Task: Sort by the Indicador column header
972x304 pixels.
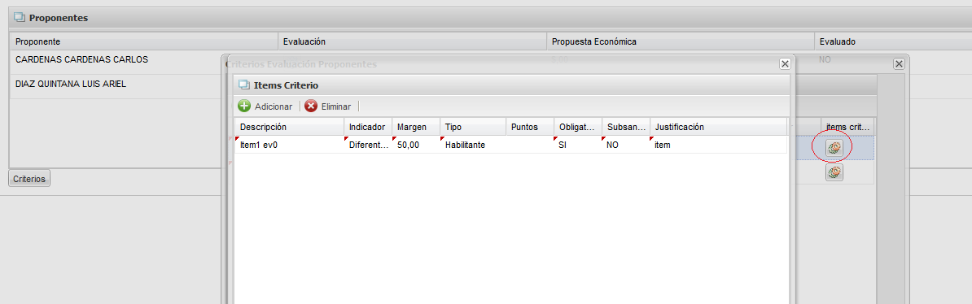Action: point(368,126)
